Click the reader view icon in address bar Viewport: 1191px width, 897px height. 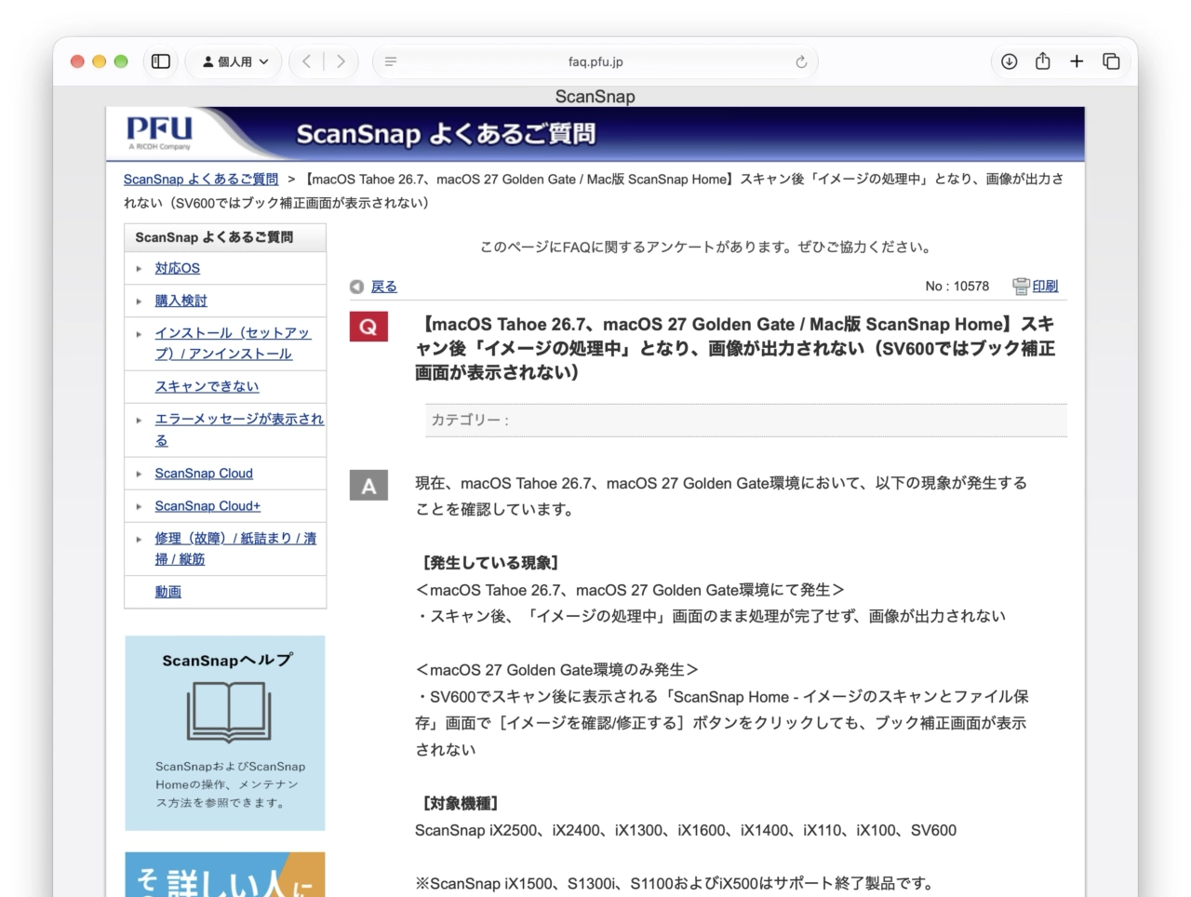tap(391, 61)
